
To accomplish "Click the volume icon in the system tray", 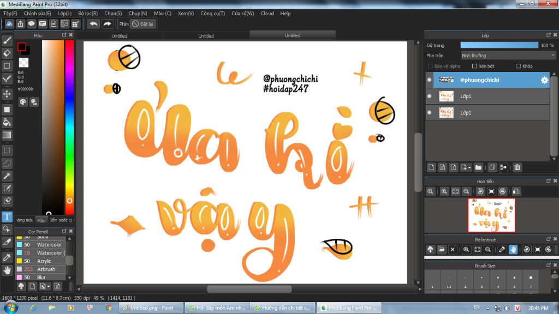I will click(508, 308).
